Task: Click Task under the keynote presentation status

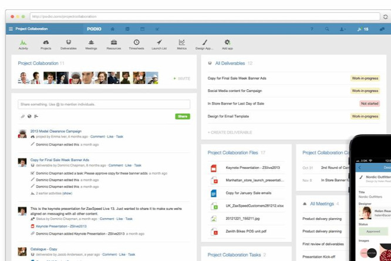Action: (x=129, y=219)
